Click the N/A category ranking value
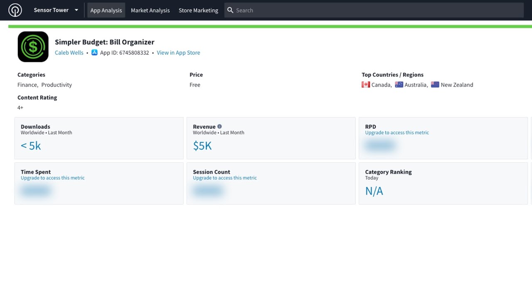The image size is (532, 299). pos(374,191)
